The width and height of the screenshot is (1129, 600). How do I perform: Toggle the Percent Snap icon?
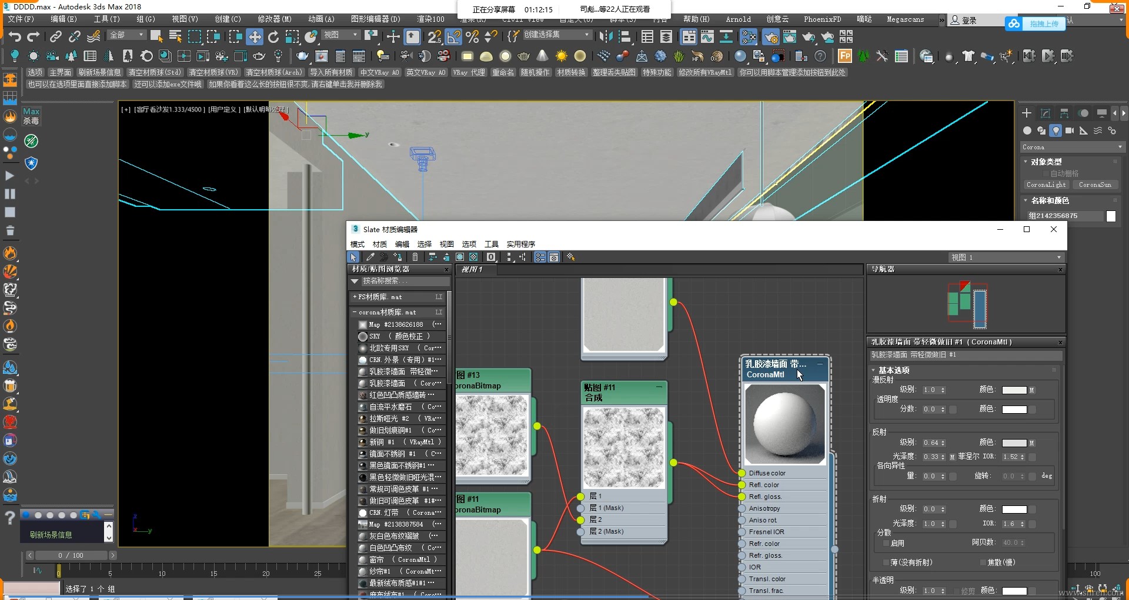coord(472,37)
